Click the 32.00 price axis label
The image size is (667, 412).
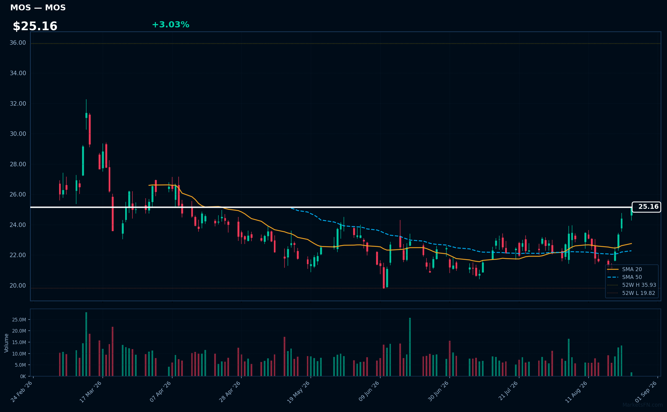[18, 104]
